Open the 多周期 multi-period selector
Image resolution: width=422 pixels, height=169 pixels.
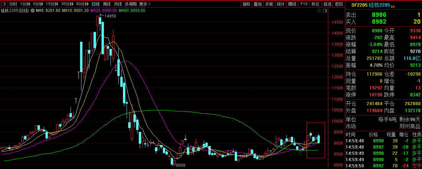131,4
